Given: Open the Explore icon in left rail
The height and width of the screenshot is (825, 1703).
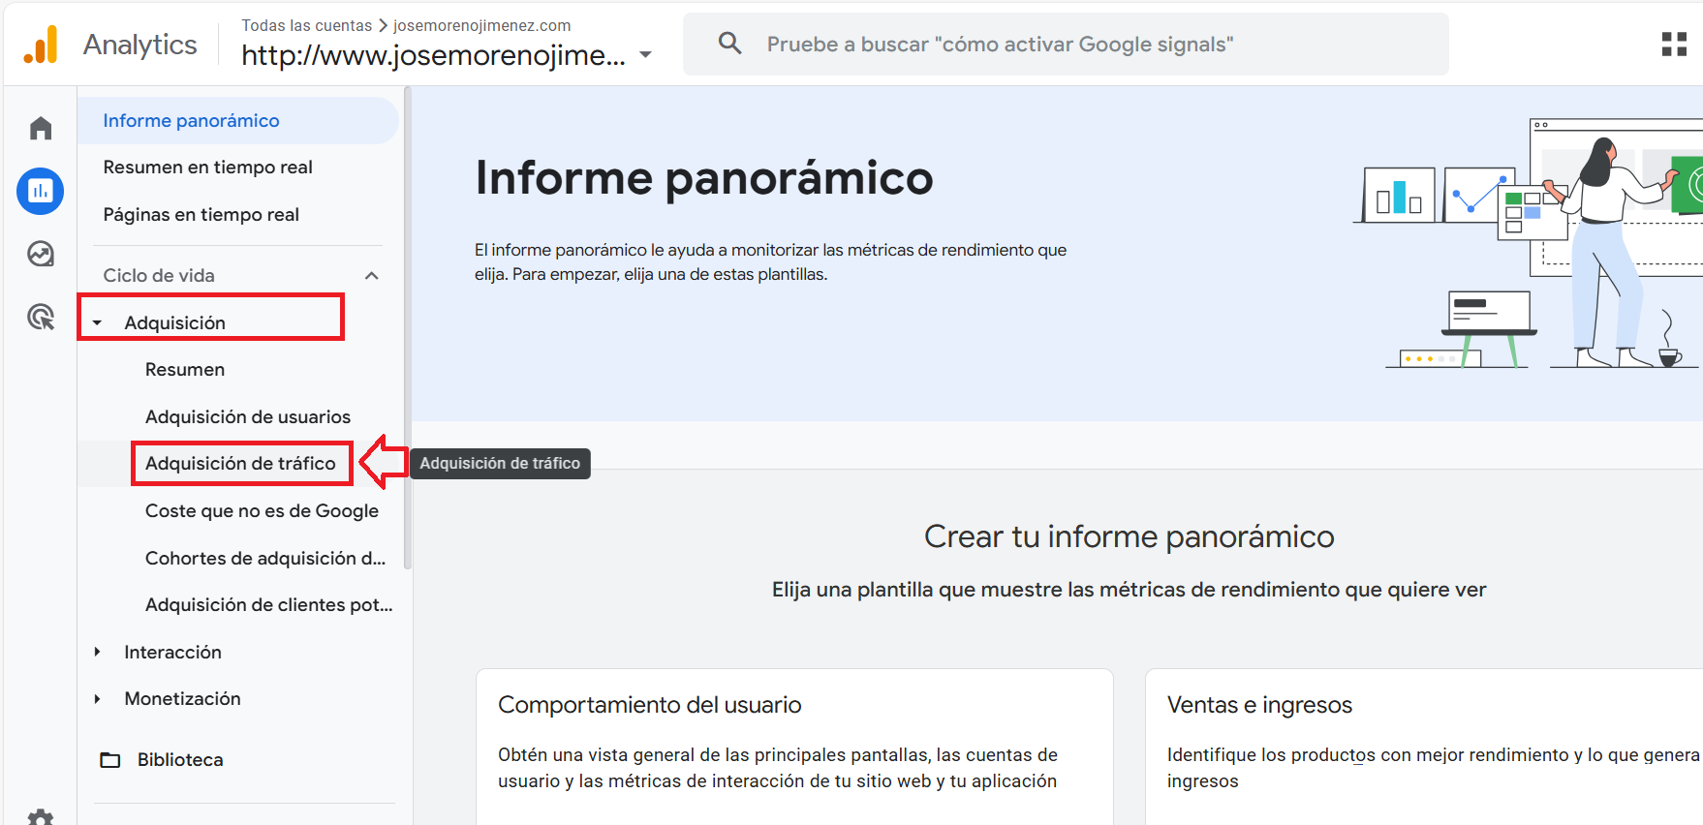Looking at the screenshot, I should point(41,254).
